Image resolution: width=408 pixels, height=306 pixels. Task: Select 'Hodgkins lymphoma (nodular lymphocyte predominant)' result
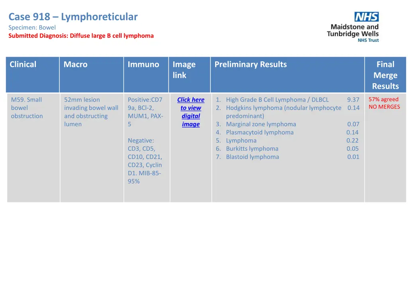(x=284, y=112)
